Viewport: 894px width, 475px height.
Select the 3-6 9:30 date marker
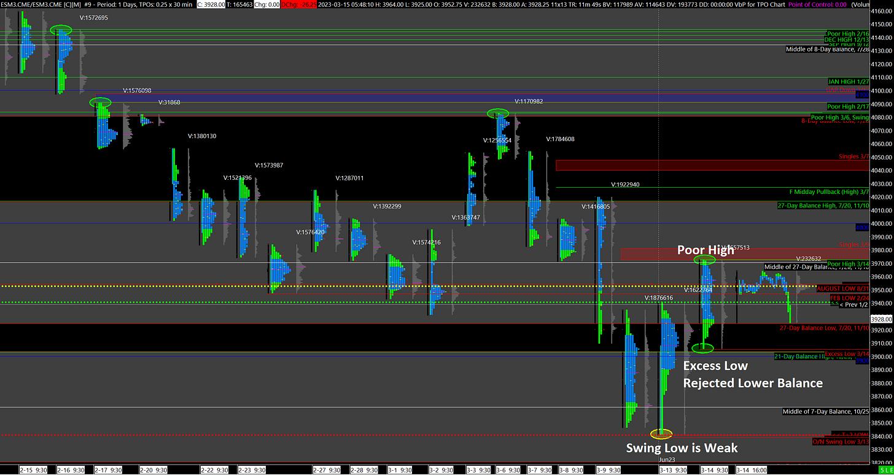point(507,469)
